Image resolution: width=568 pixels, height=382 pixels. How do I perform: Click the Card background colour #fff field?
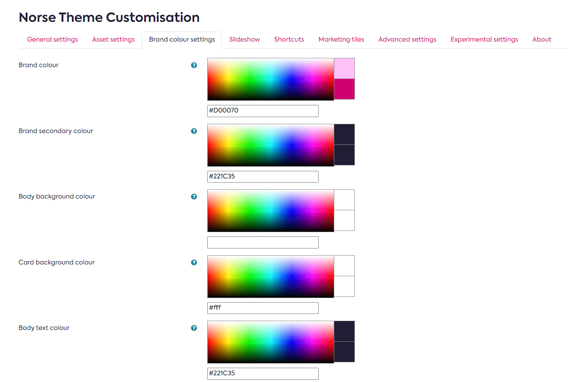tap(263, 308)
